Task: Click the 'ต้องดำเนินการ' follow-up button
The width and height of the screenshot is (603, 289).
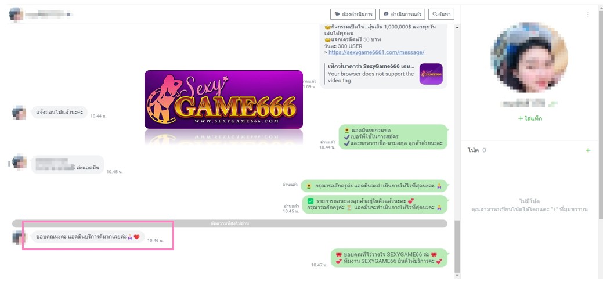Action: 353,14
